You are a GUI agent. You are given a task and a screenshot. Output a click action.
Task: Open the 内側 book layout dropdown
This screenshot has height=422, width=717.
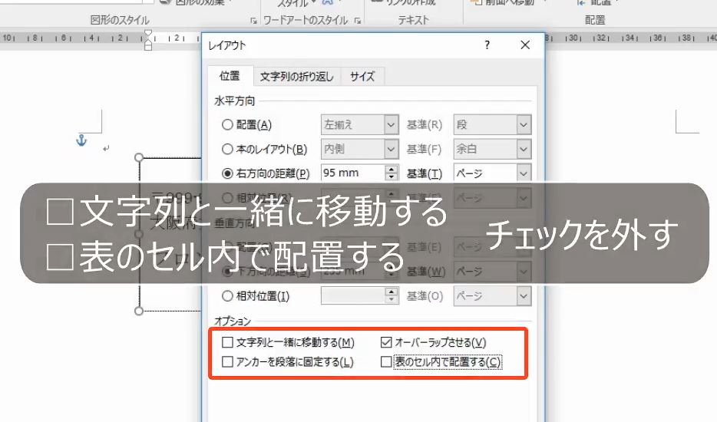point(392,149)
